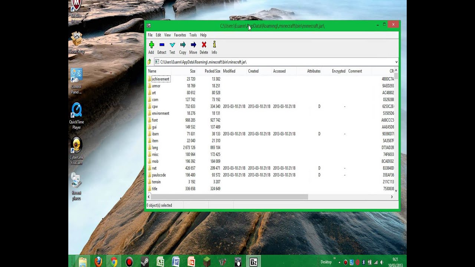Expand the Desktop toolbar chevron

334,259
